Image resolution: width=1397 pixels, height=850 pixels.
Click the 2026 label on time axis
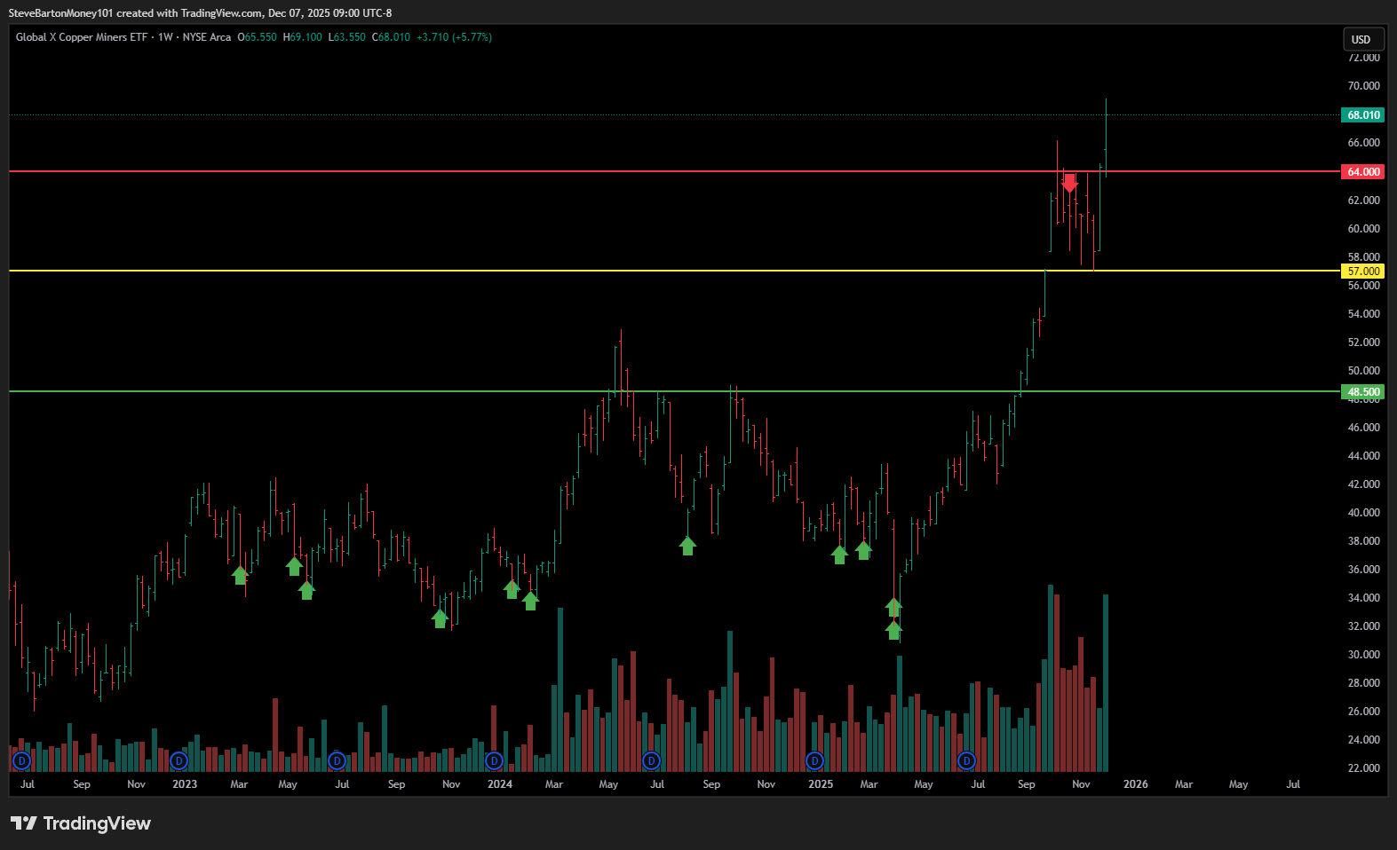(x=1135, y=784)
